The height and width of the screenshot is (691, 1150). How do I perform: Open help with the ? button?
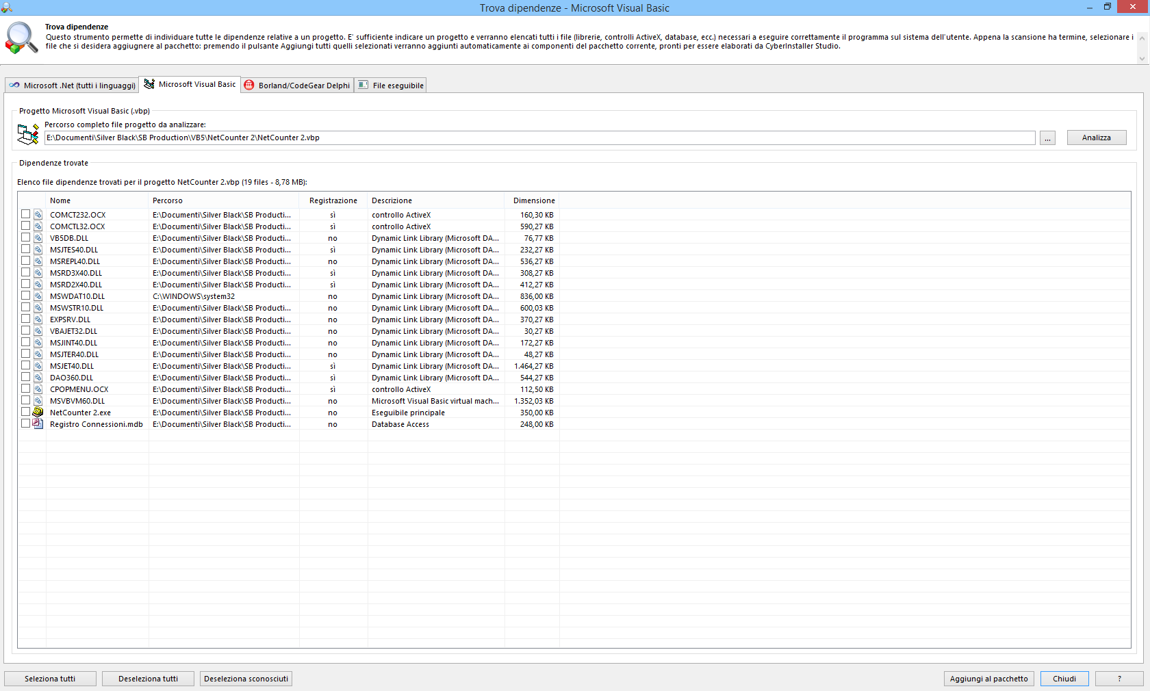(x=1119, y=679)
